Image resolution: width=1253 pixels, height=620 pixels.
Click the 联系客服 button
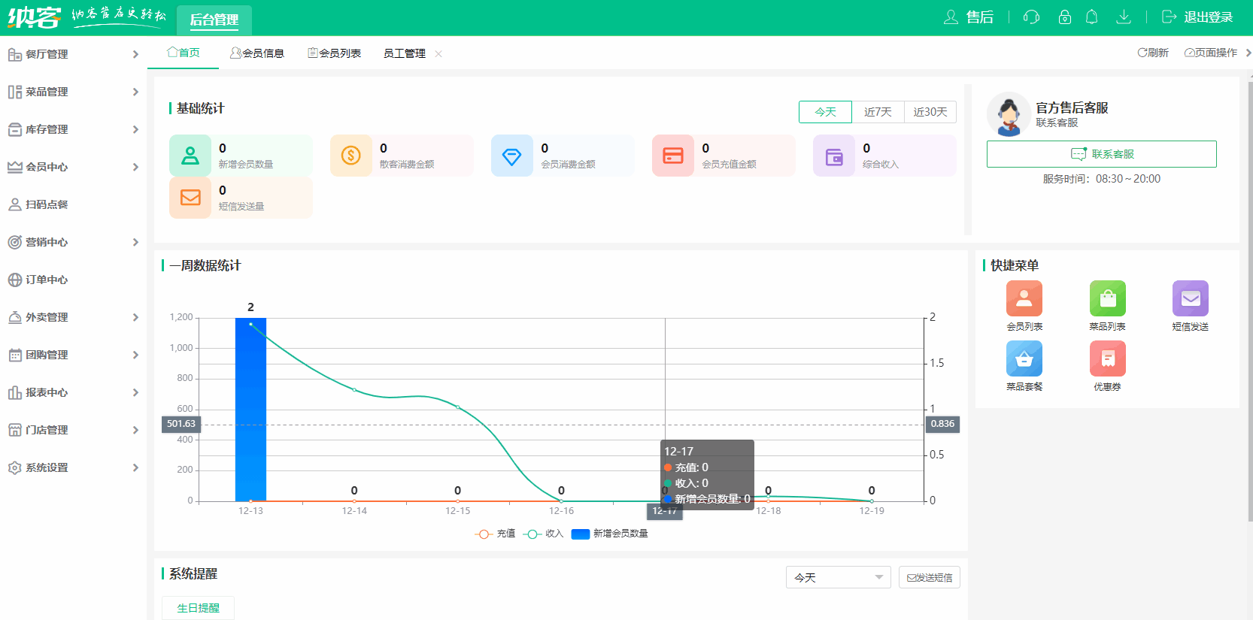pos(1101,154)
